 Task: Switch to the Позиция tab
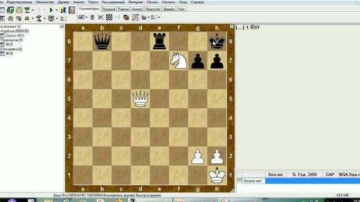pos(109,9)
